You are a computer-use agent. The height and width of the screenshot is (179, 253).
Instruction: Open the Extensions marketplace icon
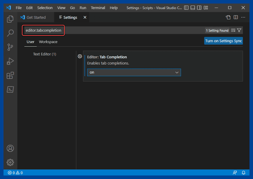[10, 75]
